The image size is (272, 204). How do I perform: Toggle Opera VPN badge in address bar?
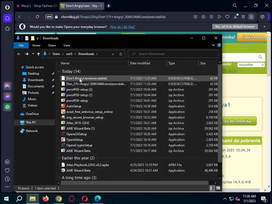coord(49,17)
